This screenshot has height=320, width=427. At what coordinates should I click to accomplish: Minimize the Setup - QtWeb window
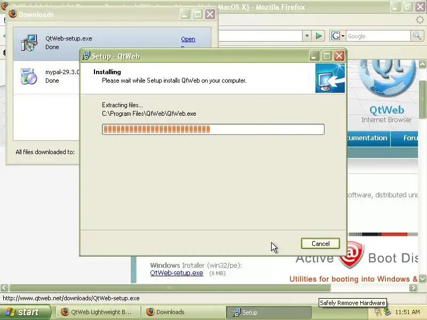click(x=314, y=56)
